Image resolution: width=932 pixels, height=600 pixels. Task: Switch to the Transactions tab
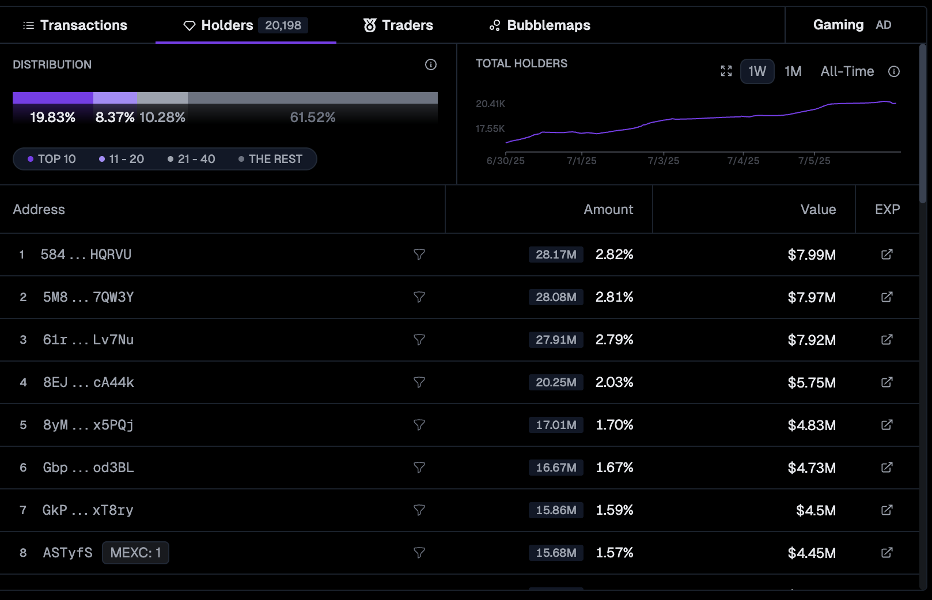click(x=75, y=25)
